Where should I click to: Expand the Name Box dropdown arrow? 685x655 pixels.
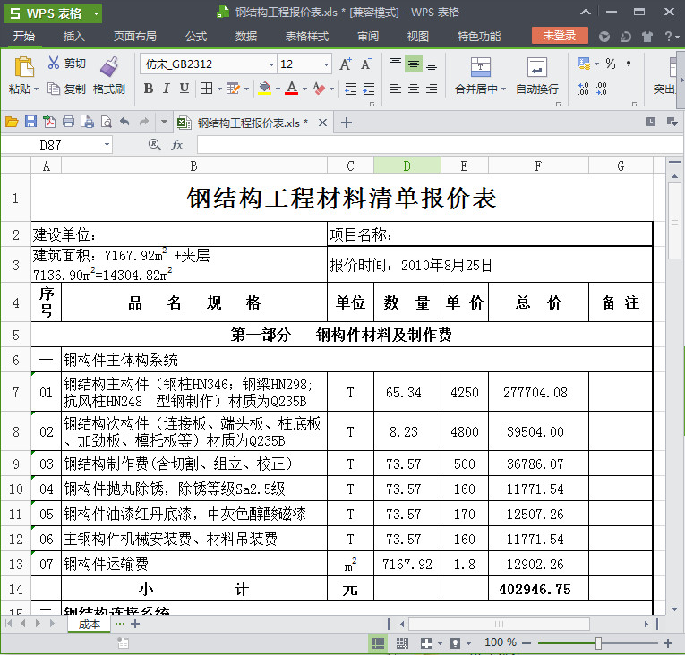(x=107, y=145)
